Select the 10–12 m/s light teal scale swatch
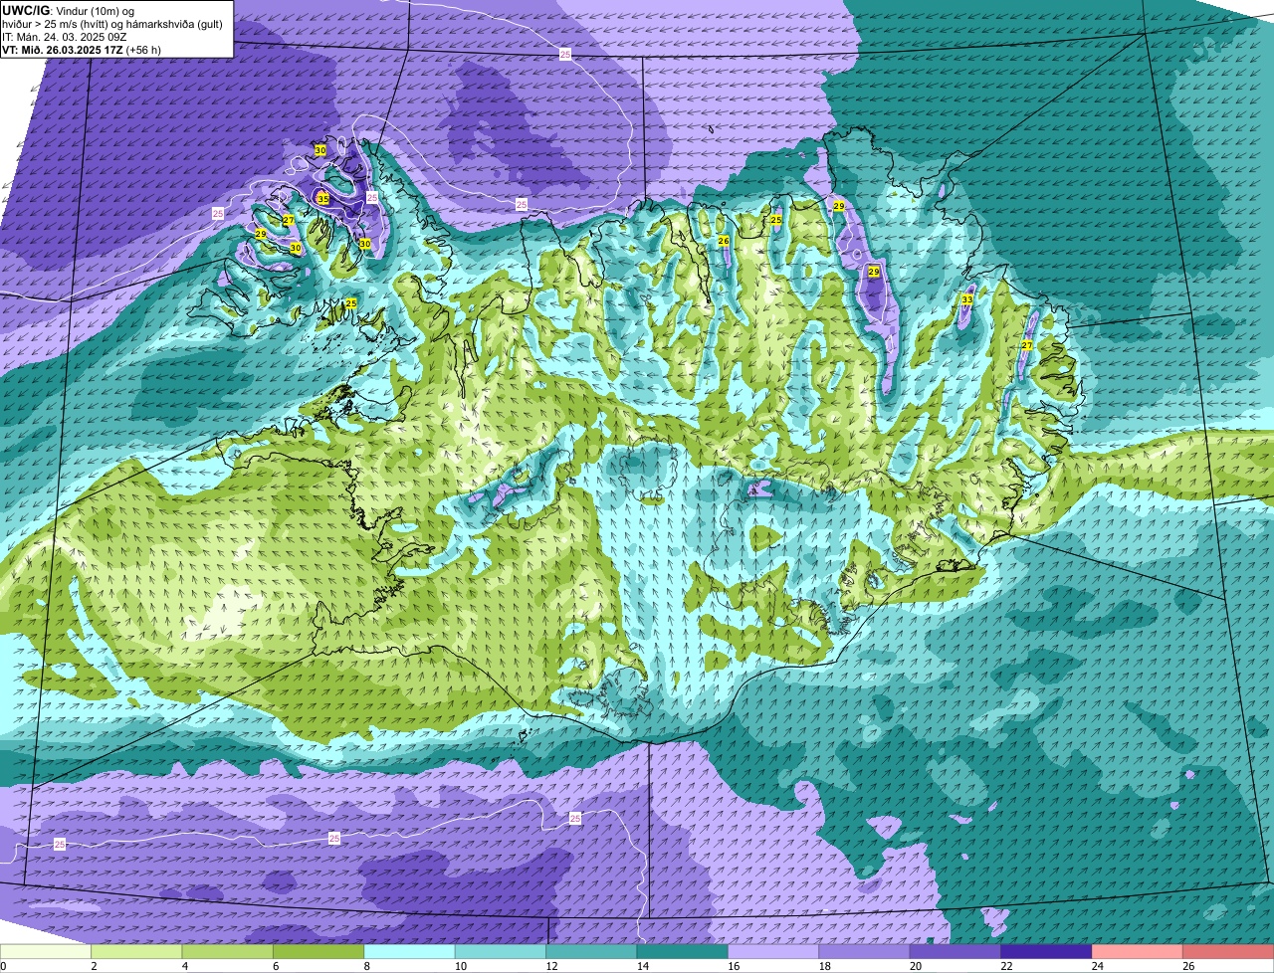 [x=501, y=952]
